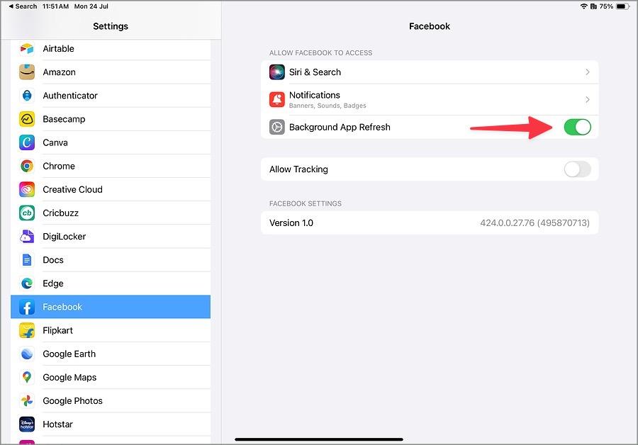The height and width of the screenshot is (445, 638).
Task: Click the 'Flipkart' label
Action: [58, 331]
